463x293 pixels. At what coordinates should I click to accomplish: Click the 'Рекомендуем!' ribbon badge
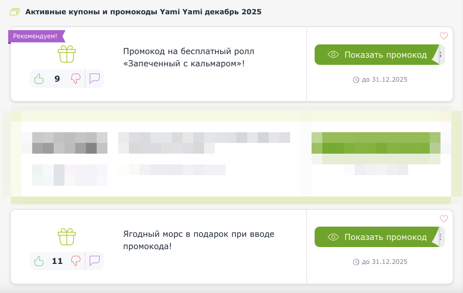[37, 37]
